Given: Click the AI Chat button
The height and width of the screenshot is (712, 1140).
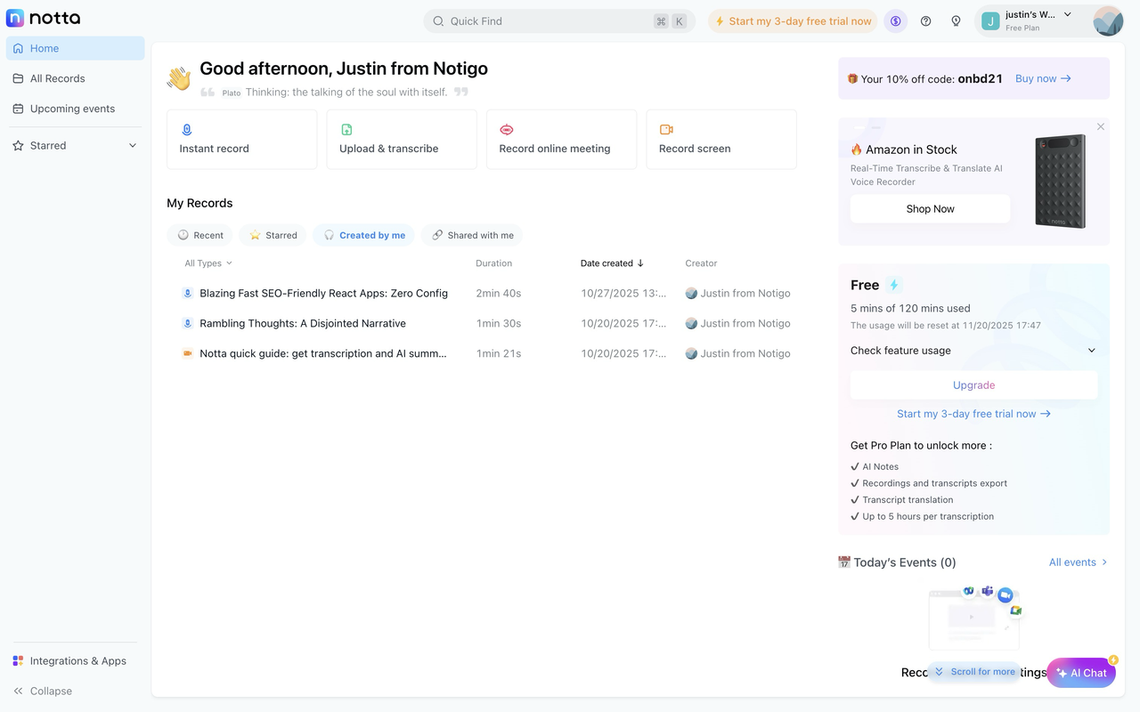Looking at the screenshot, I should point(1081,673).
